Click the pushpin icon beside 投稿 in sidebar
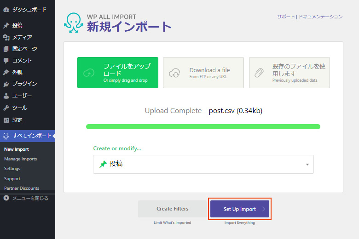This screenshot has height=239, width=359. [x=6, y=25]
